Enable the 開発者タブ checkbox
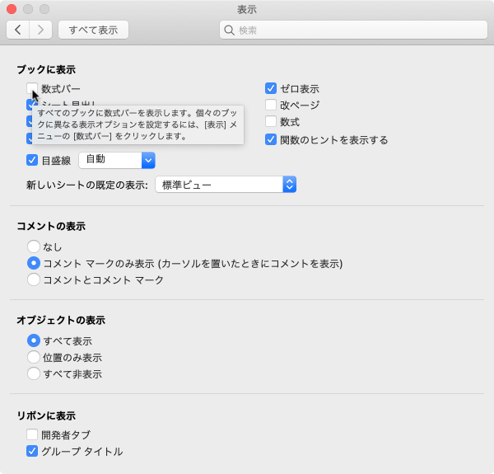This screenshot has height=474, width=494. 32,434
